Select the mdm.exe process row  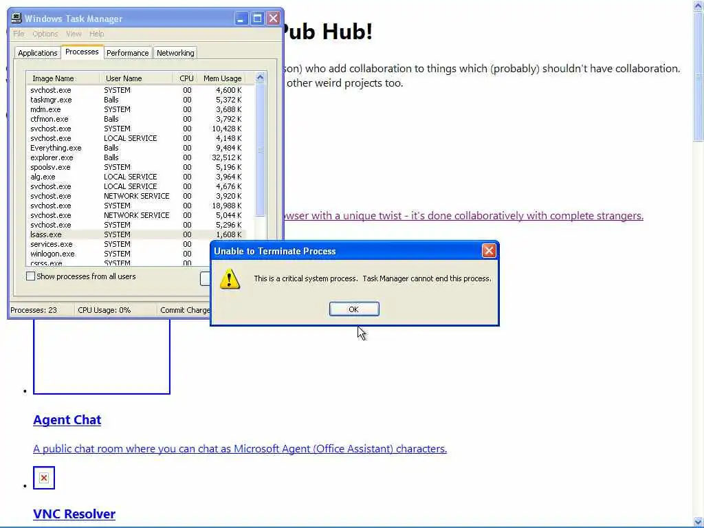(x=136, y=109)
